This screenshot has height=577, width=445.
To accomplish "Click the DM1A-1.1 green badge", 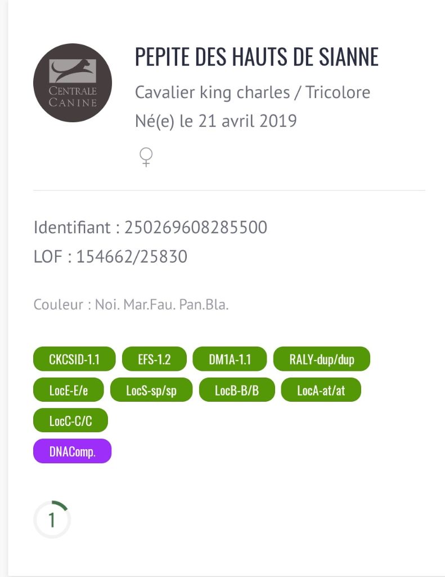I will [230, 359].
